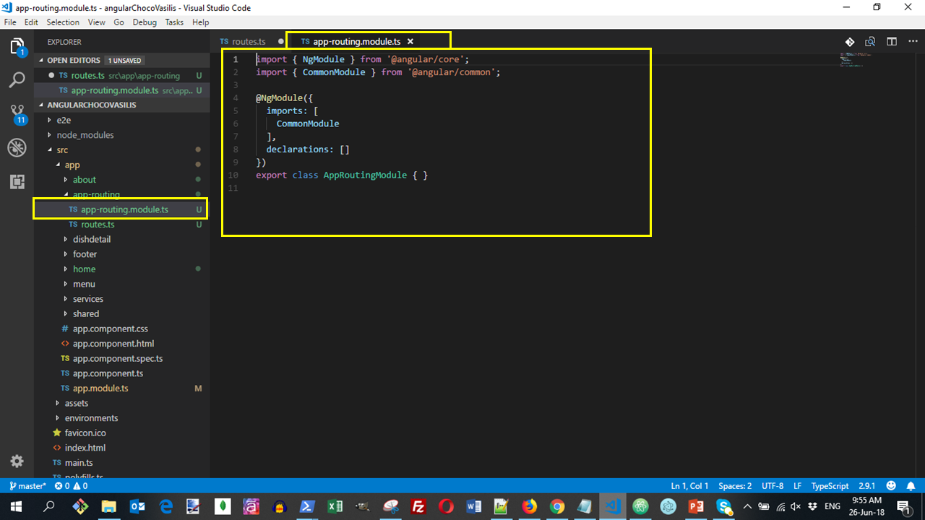Click the unsaved dot on routes.ts tab
The width and height of the screenshot is (925, 520).
click(x=281, y=42)
